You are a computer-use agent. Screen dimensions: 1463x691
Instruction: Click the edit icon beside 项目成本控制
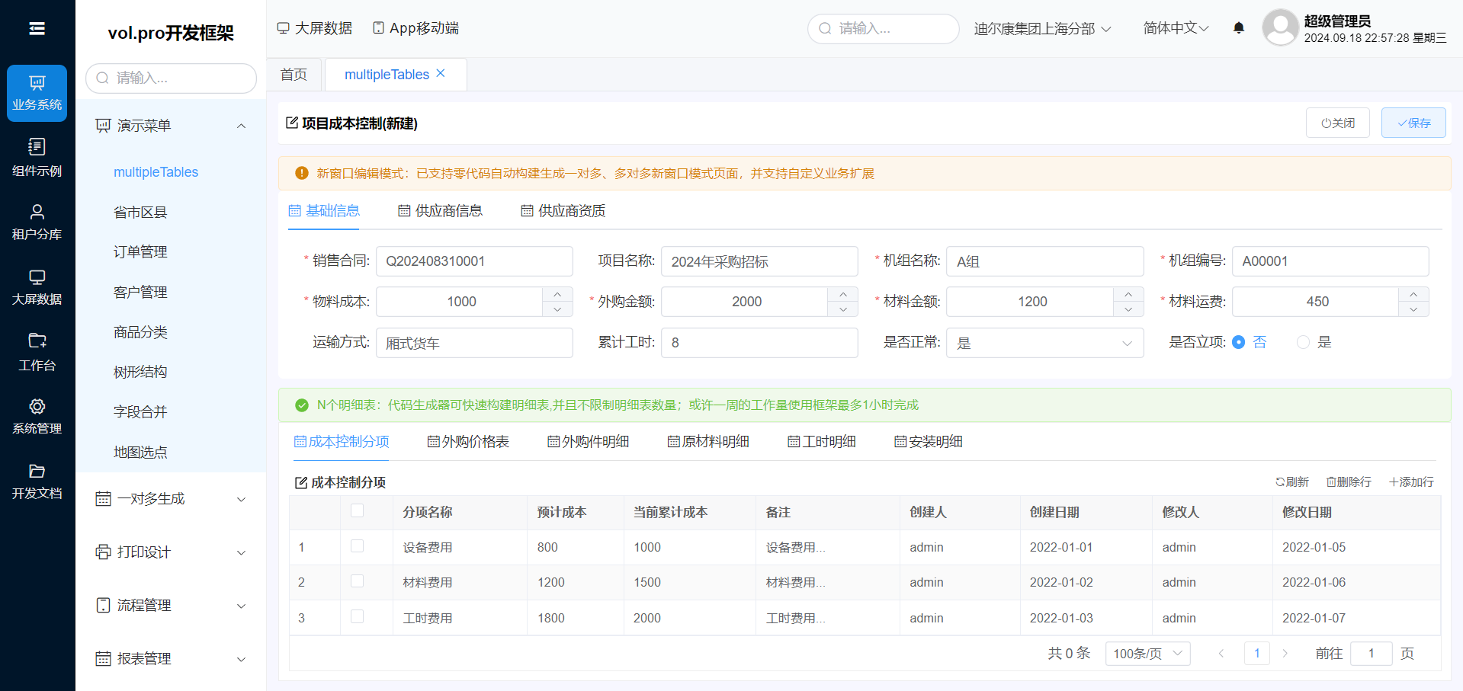click(x=292, y=123)
